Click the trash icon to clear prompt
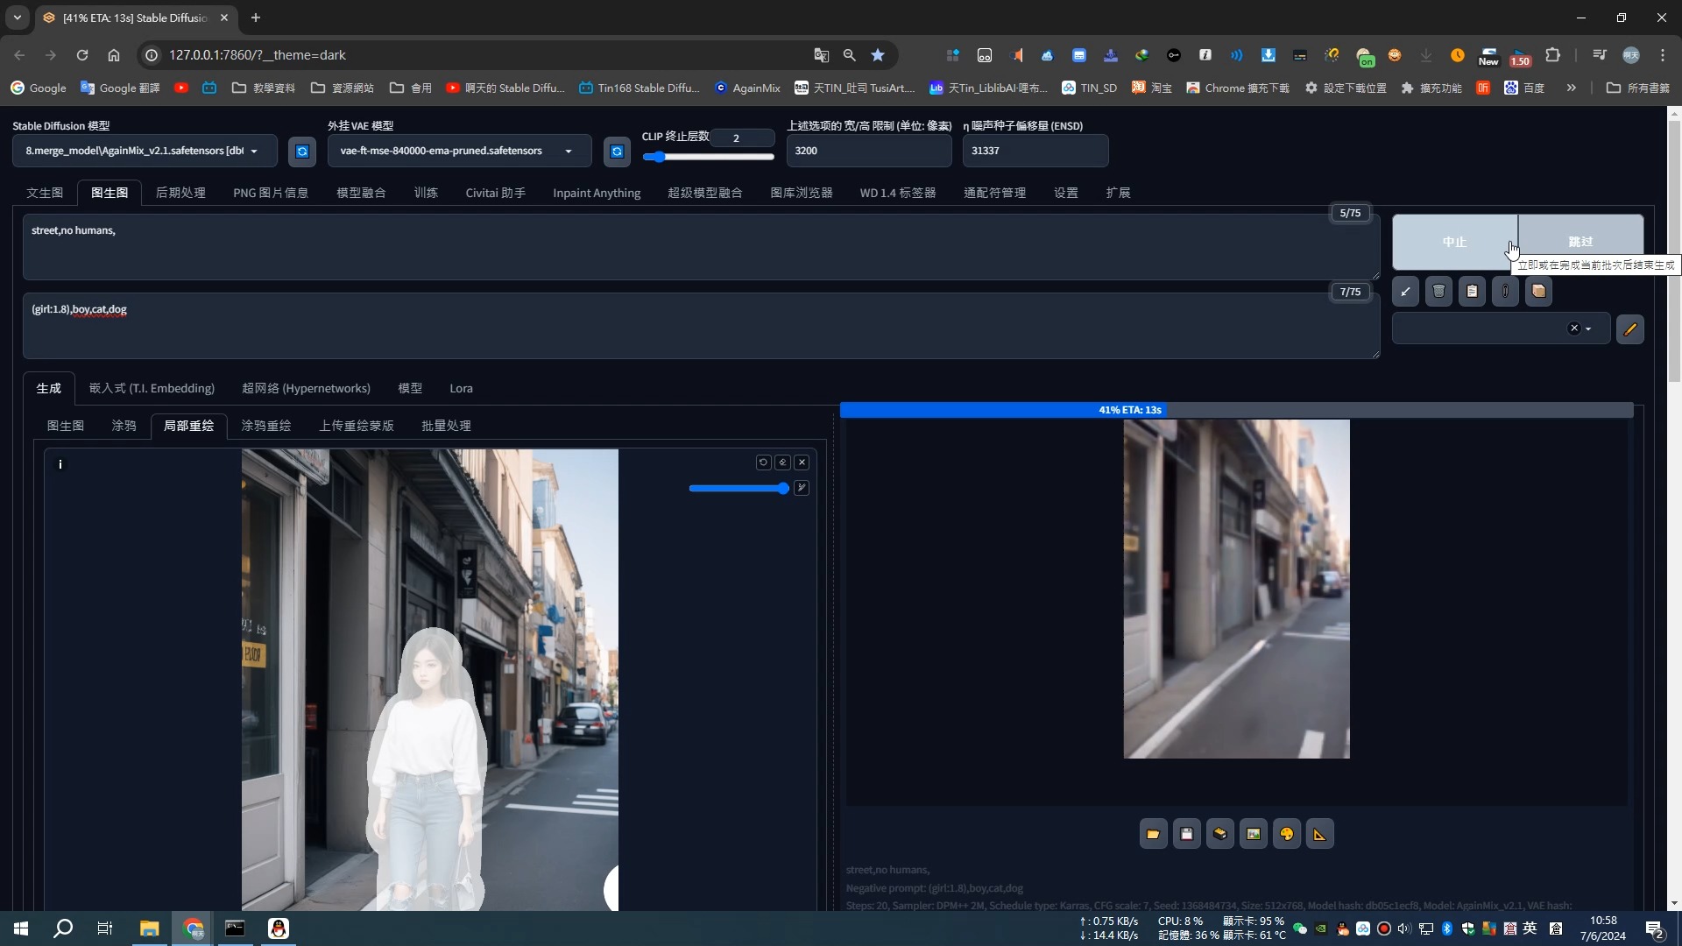The image size is (1682, 946). tap(1438, 292)
